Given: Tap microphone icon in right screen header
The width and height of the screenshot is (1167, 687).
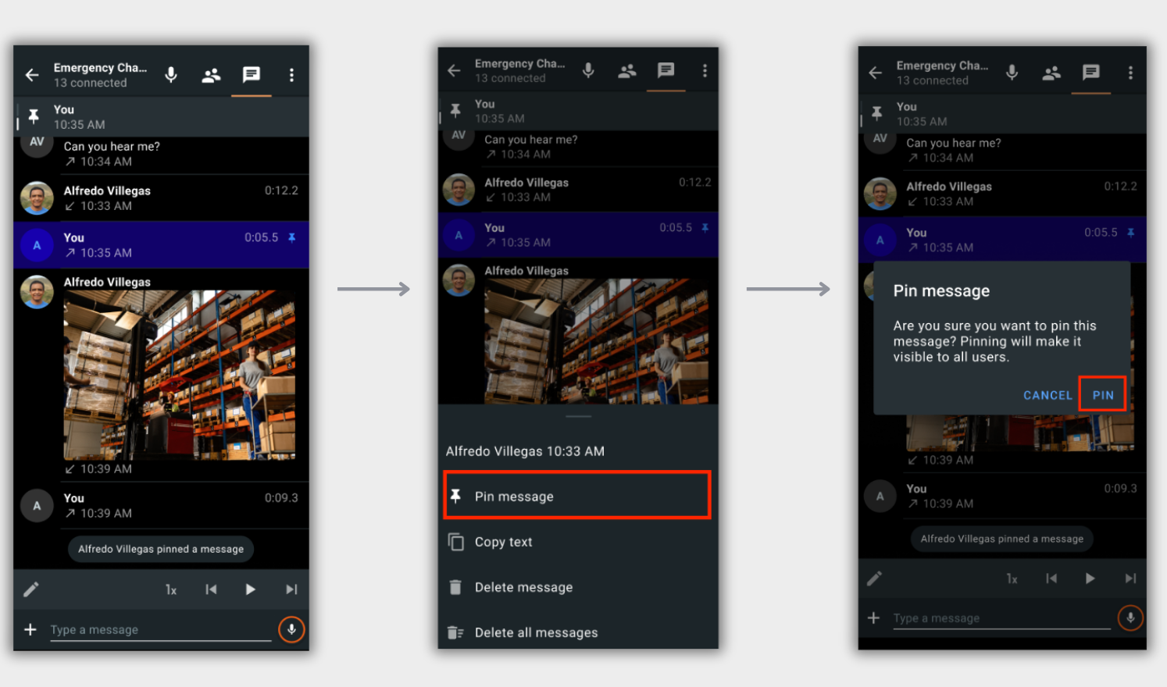Looking at the screenshot, I should click(x=1012, y=73).
